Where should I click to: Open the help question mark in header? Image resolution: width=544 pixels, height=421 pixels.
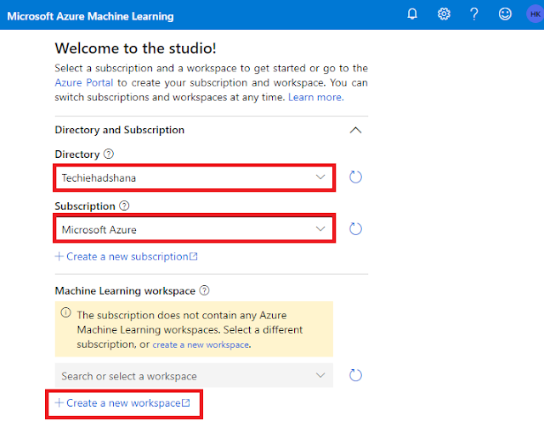(474, 14)
